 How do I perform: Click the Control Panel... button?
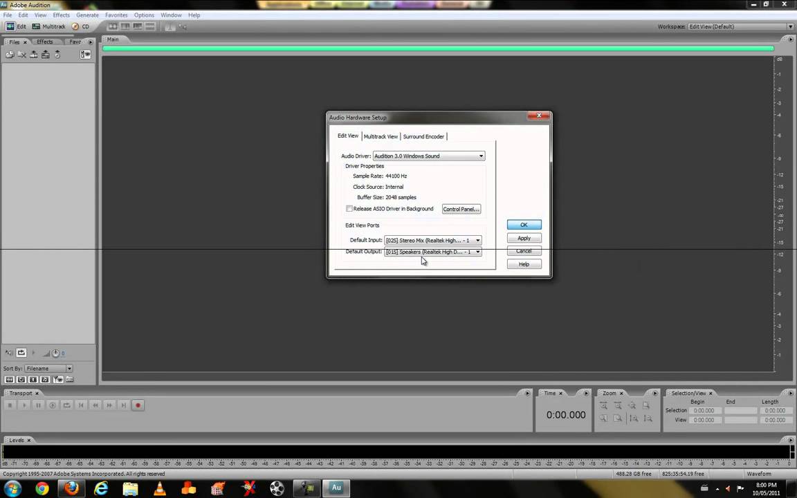(461, 209)
